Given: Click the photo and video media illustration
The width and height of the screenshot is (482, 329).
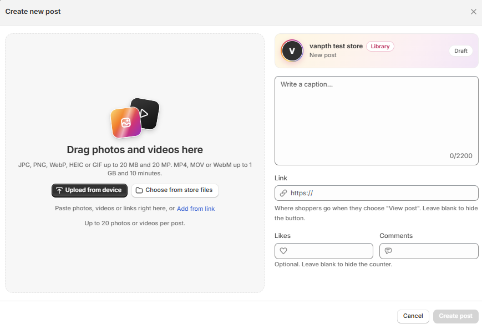Looking at the screenshot, I should [135, 118].
